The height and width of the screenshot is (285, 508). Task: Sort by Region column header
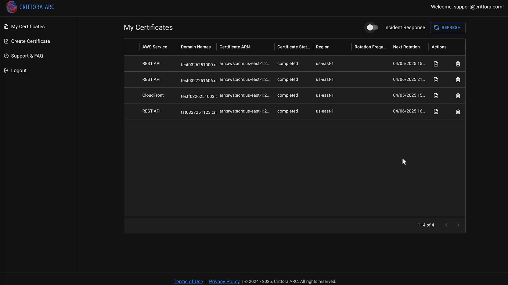coord(322,47)
